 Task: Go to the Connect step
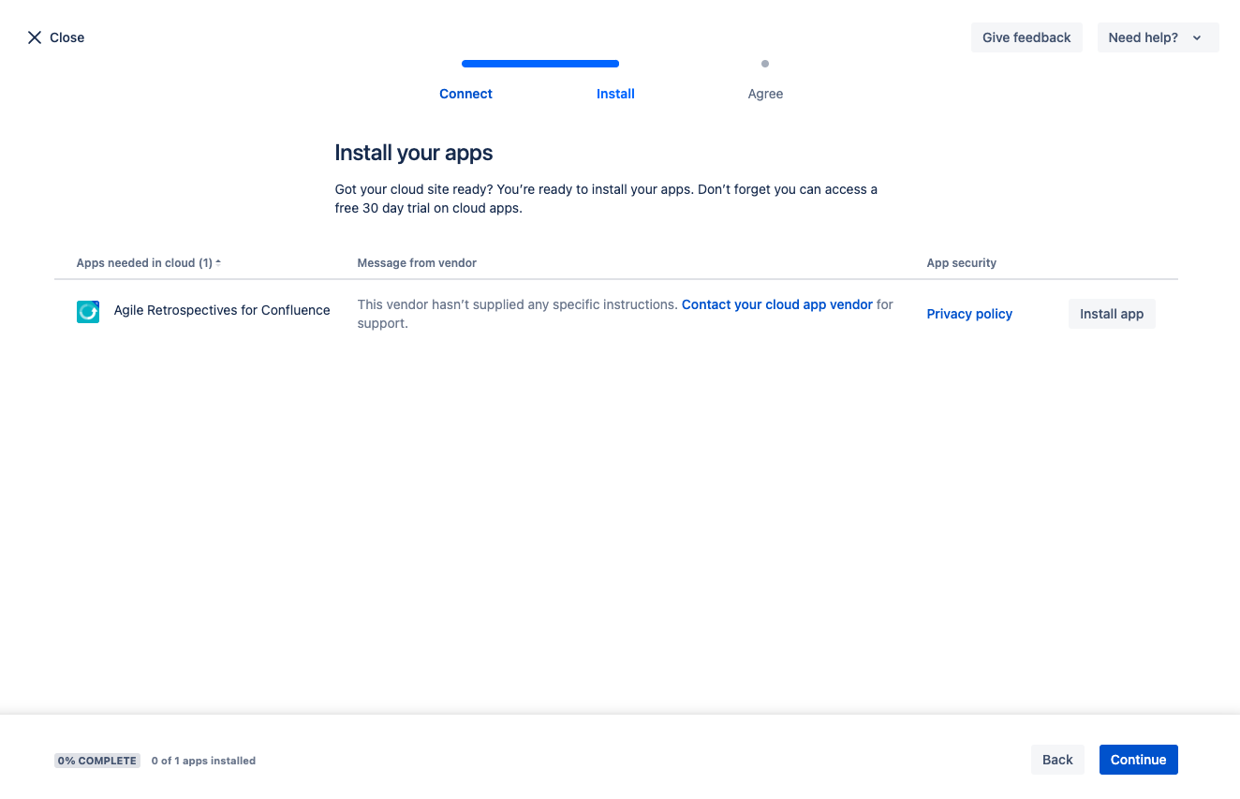point(465,94)
